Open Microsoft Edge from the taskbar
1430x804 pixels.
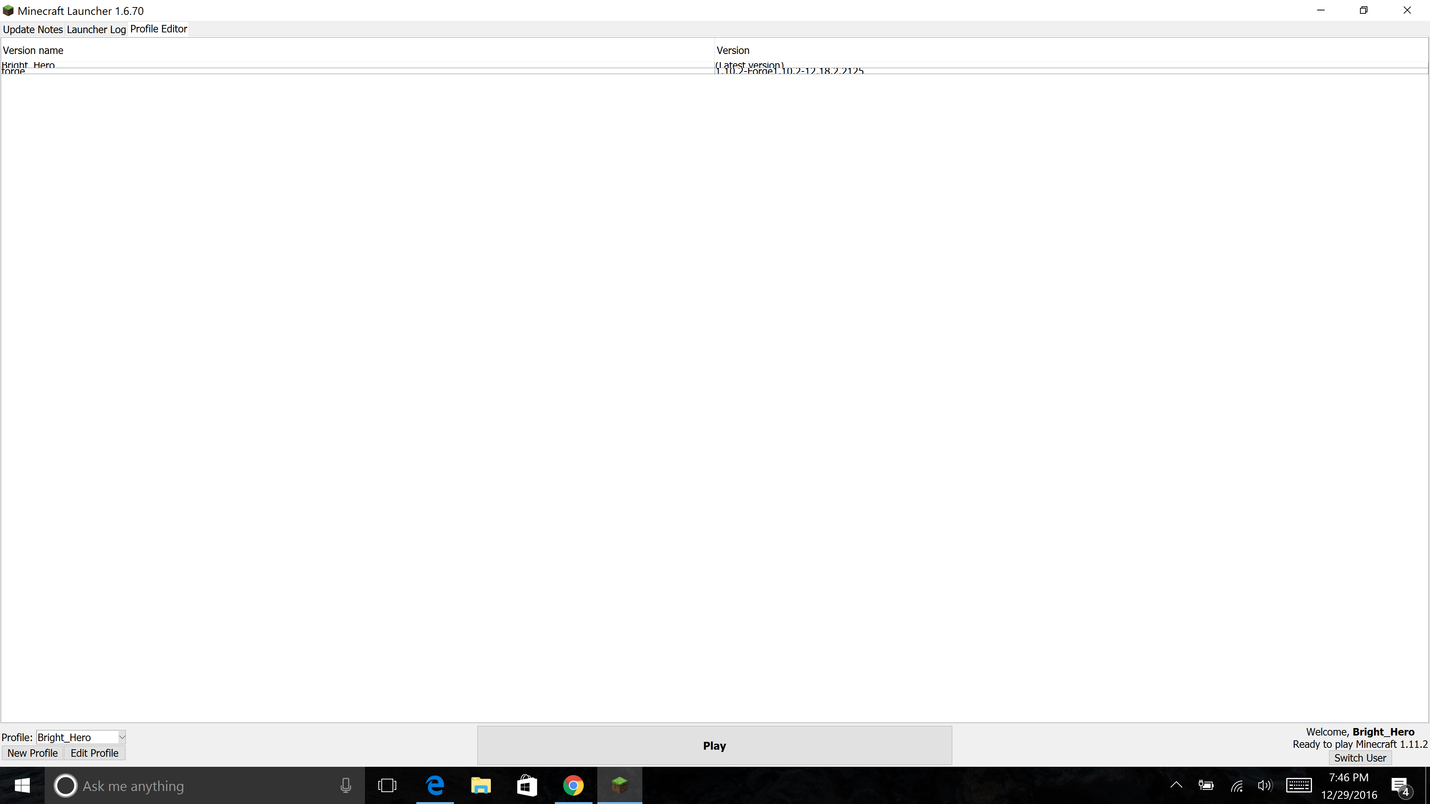point(435,786)
